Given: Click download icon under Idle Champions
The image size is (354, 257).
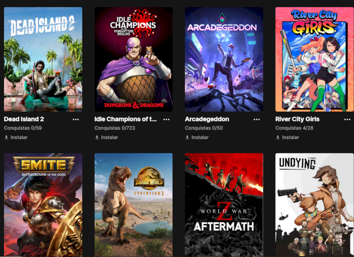Looking at the screenshot, I should [x=97, y=137].
